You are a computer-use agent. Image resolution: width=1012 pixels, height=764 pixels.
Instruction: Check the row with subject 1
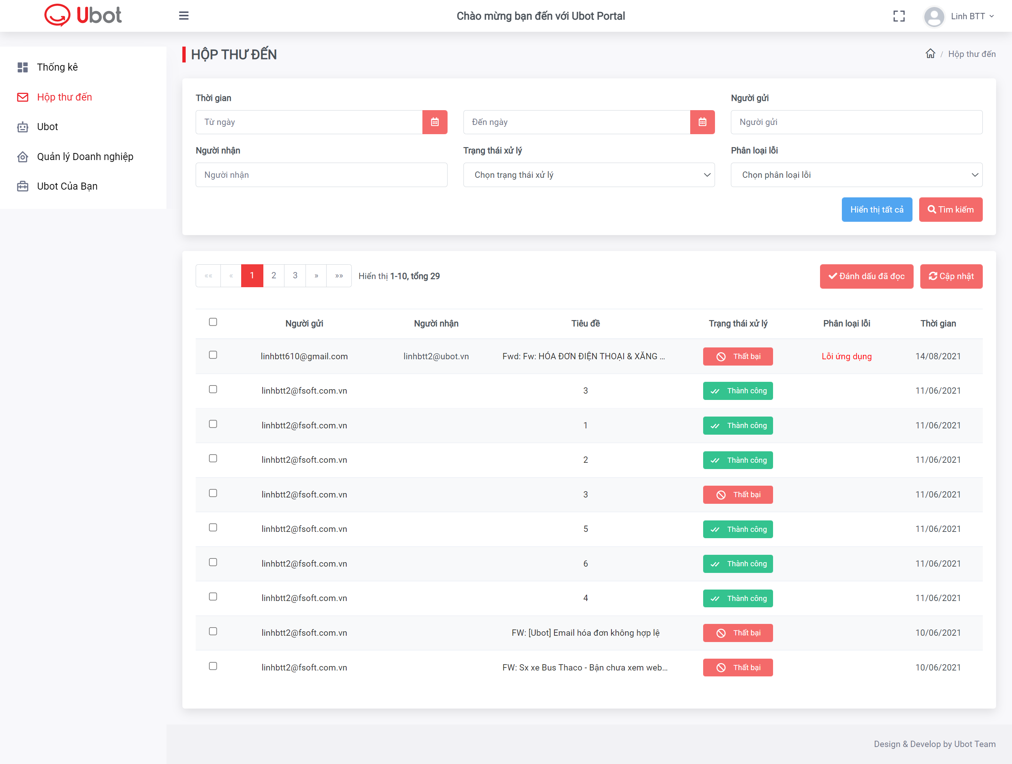click(213, 424)
